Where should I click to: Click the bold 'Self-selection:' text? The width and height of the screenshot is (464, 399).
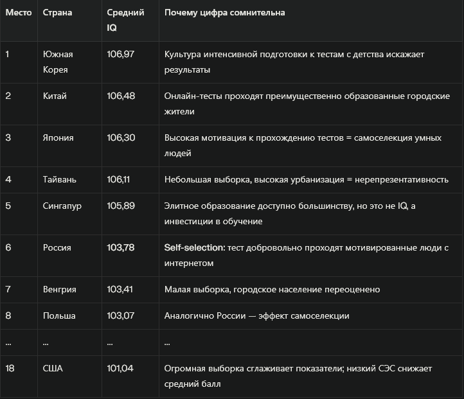pyautogui.click(x=193, y=247)
